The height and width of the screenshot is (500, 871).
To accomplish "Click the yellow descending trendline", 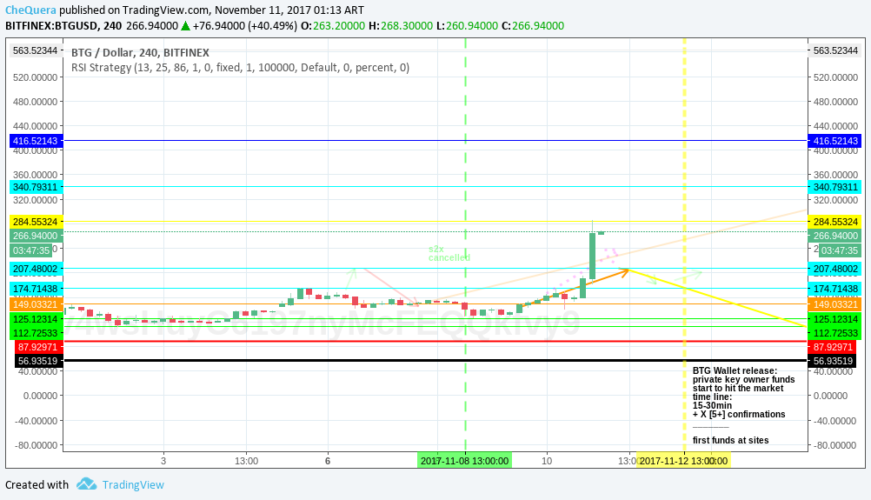I will coord(716,297).
